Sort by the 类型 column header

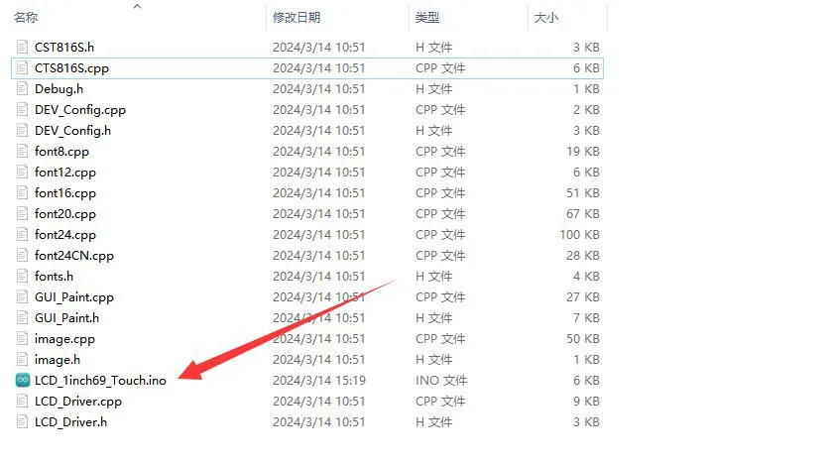(427, 18)
